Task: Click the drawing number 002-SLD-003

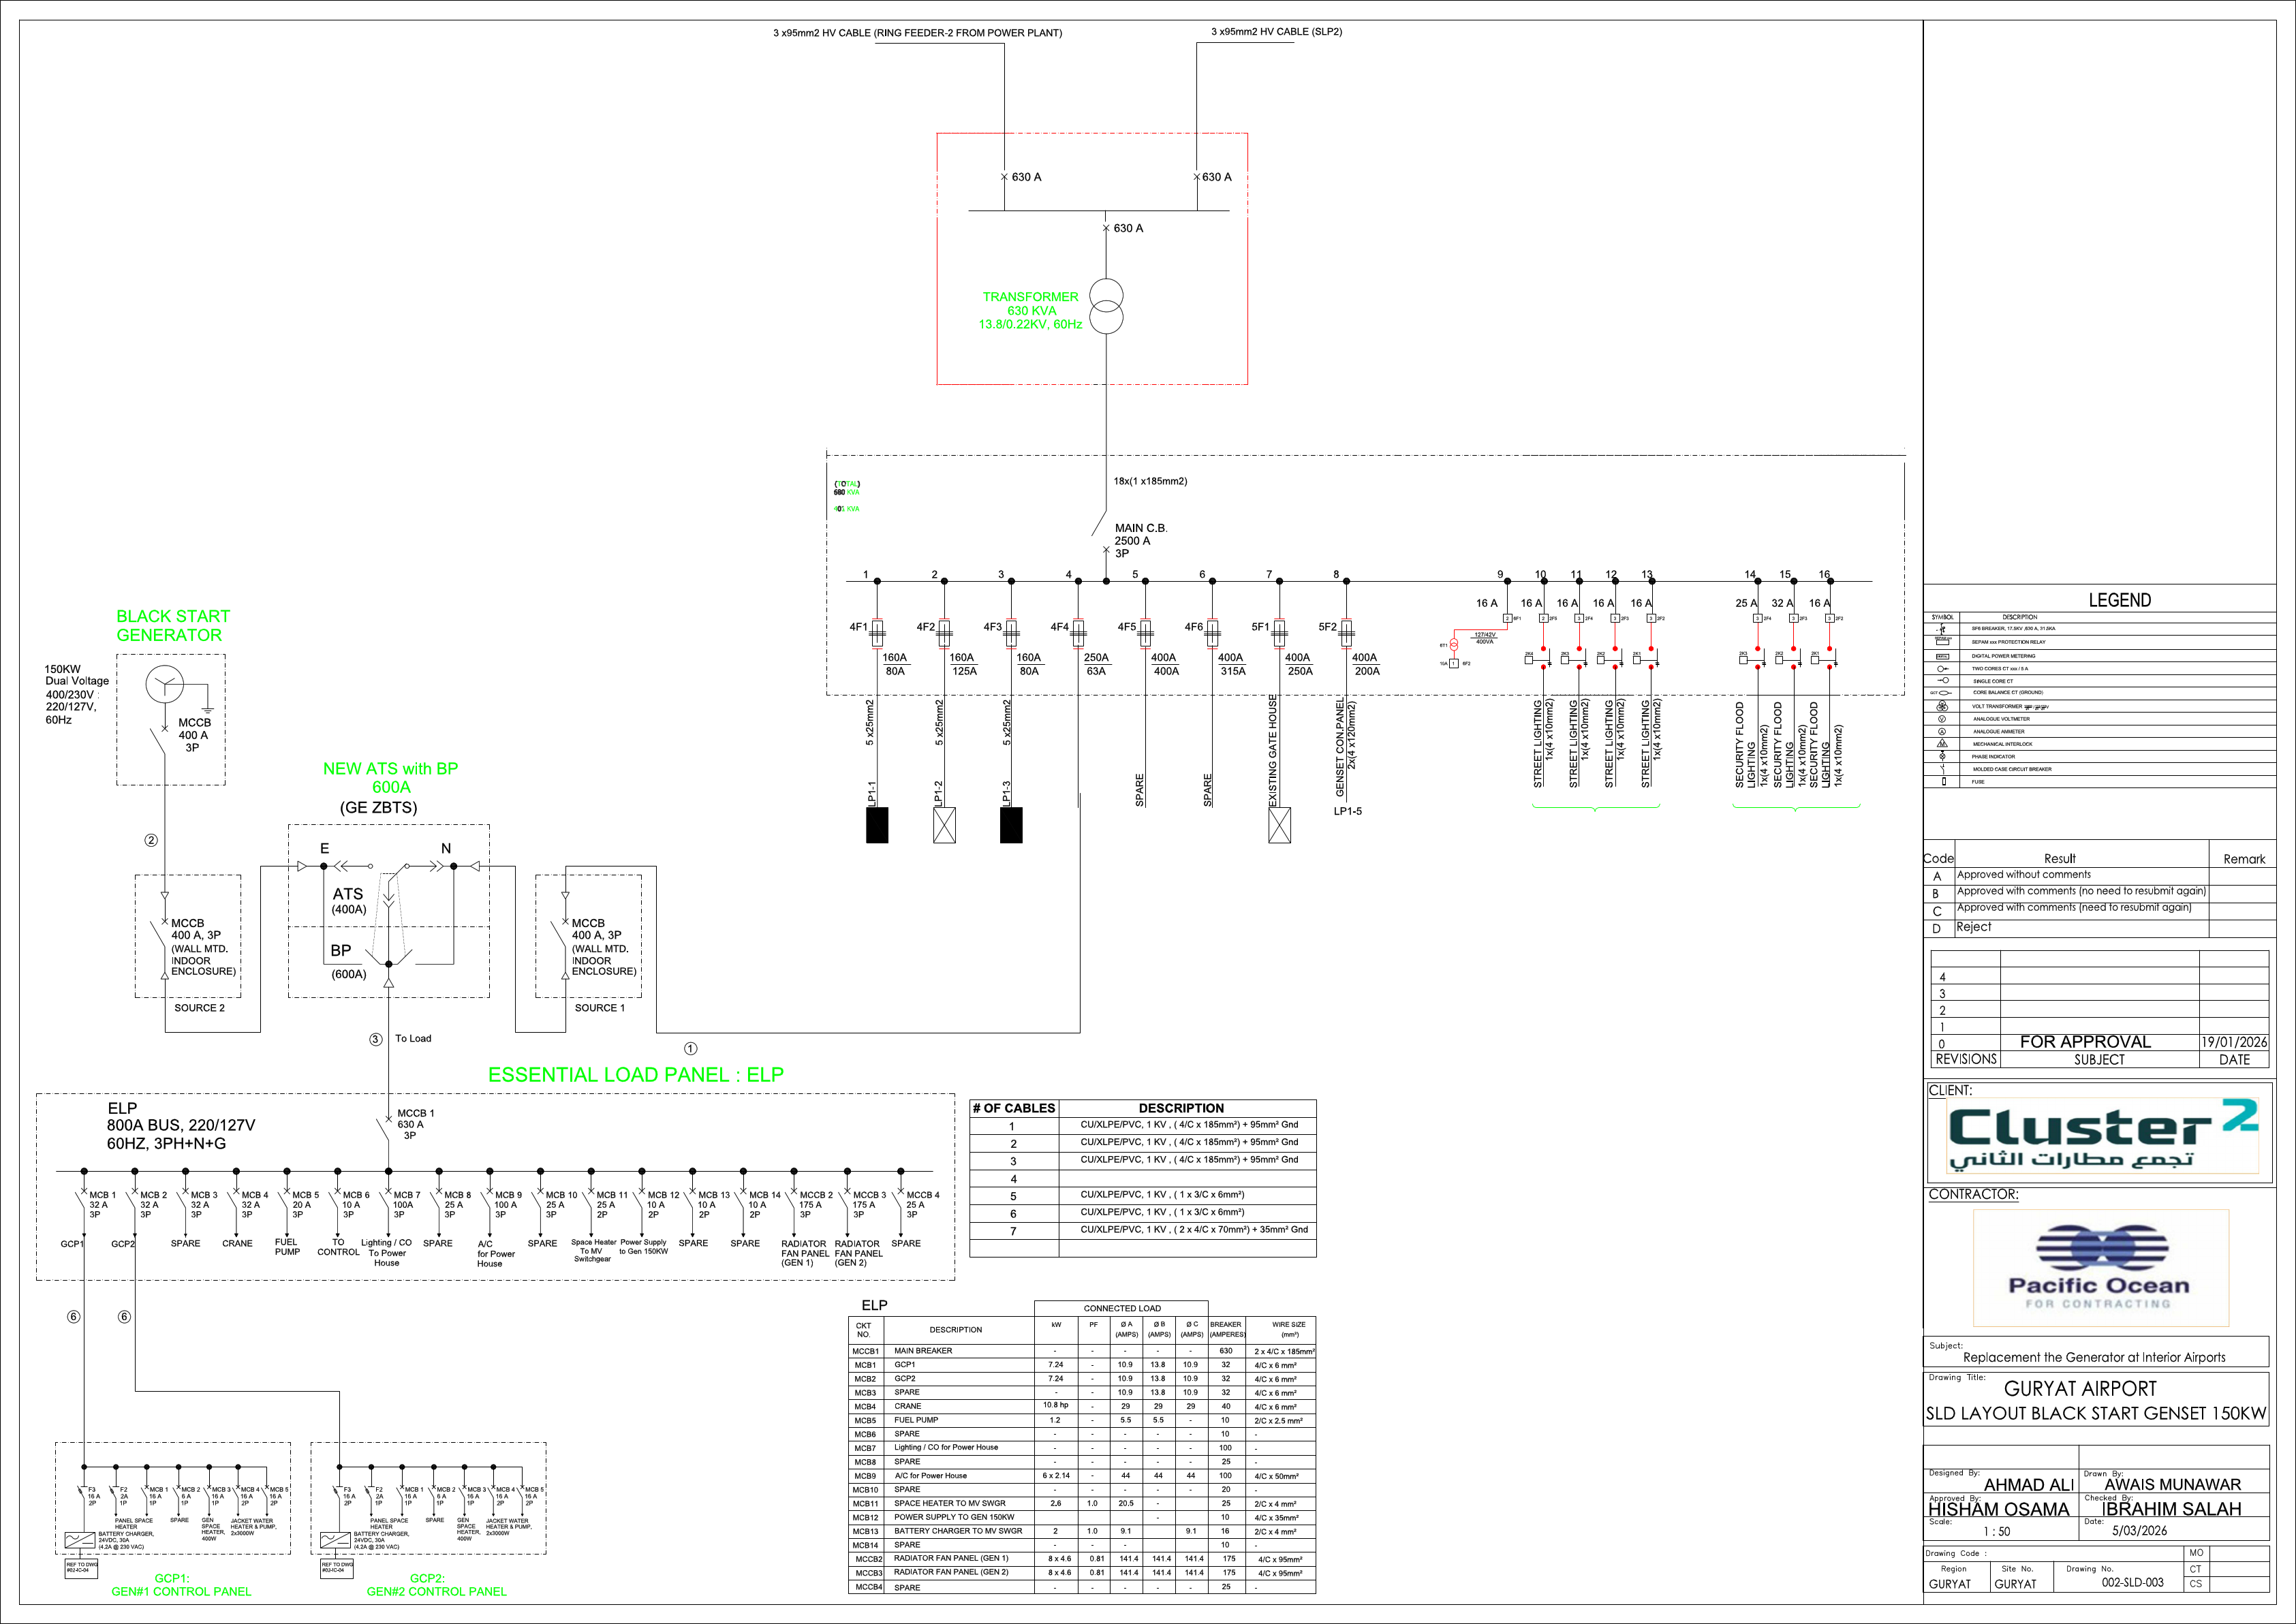Action: point(2132,1583)
